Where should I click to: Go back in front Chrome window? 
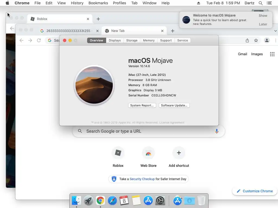[x=21, y=41]
